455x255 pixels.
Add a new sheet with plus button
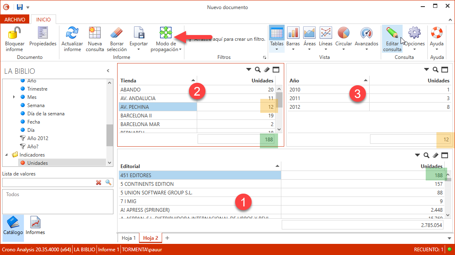point(167,238)
